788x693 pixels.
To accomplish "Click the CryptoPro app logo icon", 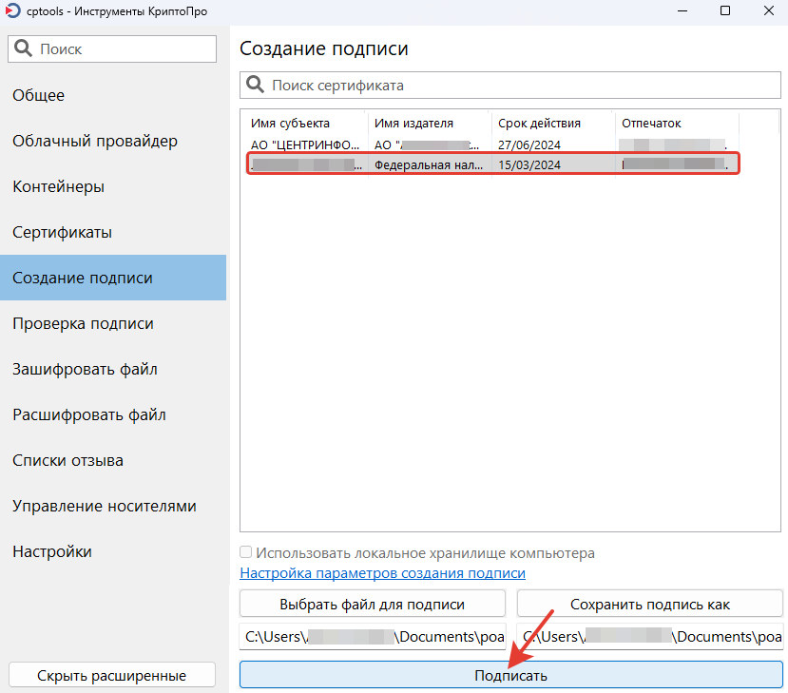I will coord(12,10).
